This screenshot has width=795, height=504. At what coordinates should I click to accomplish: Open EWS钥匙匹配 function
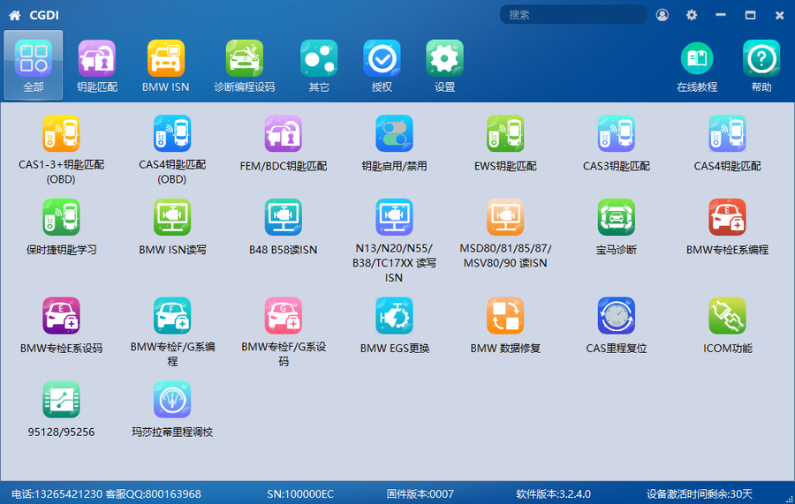click(x=504, y=134)
